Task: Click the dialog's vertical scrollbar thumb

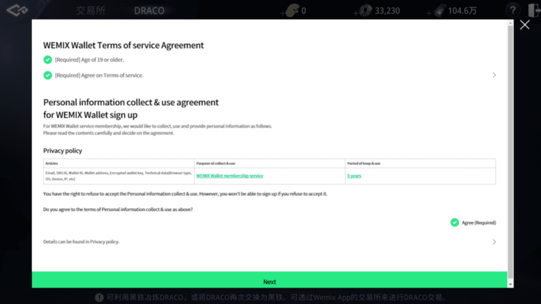Action: (x=510, y=148)
